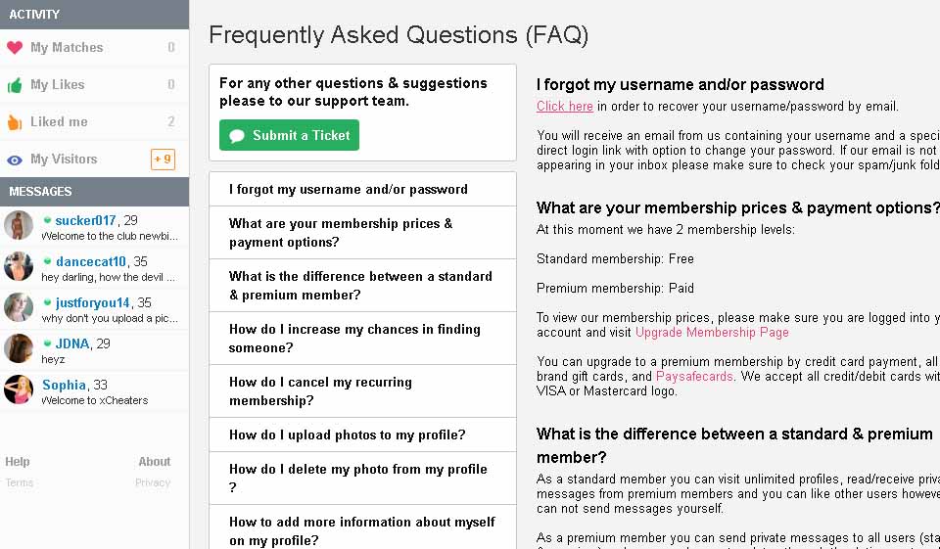Open dancecat10's avatar thumbnail

[19, 267]
